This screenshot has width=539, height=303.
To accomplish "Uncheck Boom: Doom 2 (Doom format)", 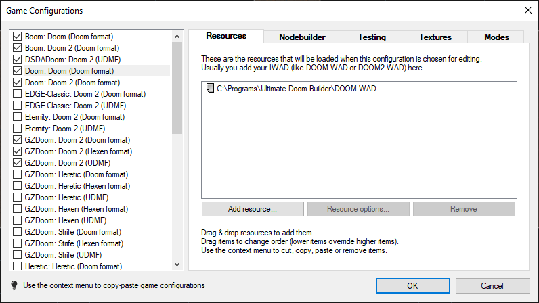I will point(17,48).
